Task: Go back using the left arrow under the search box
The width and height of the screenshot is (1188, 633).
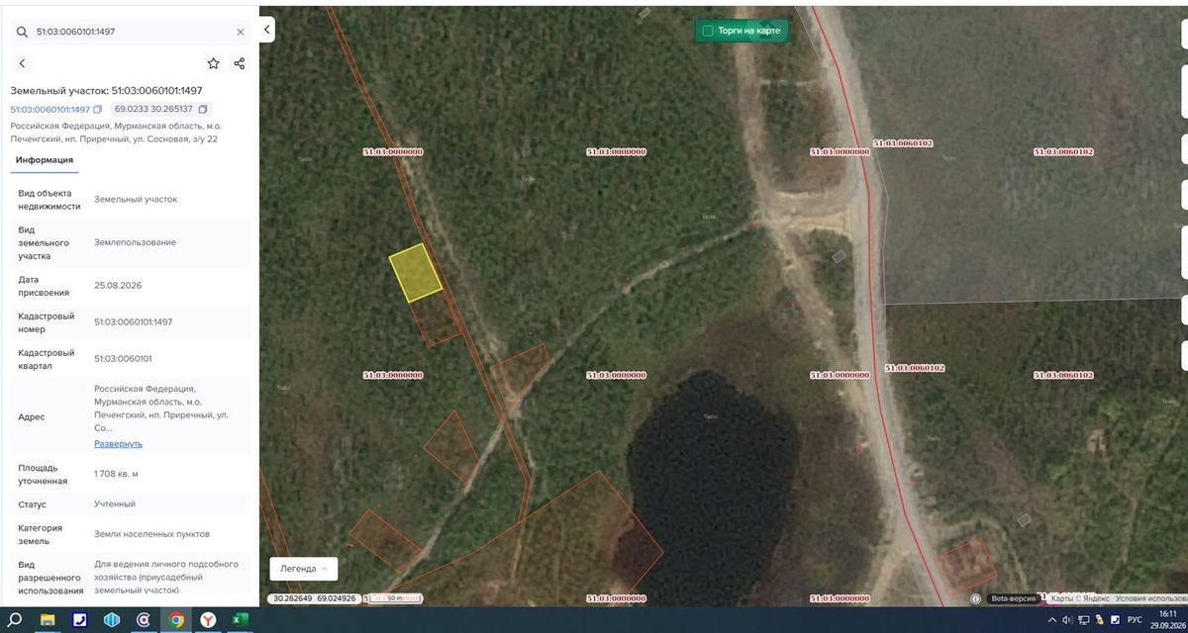Action: [23, 63]
